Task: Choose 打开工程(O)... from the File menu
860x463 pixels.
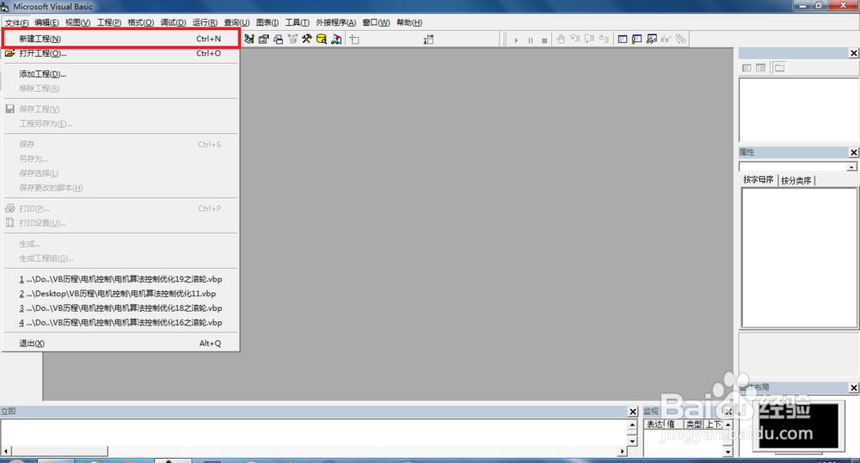Action: click(120, 53)
